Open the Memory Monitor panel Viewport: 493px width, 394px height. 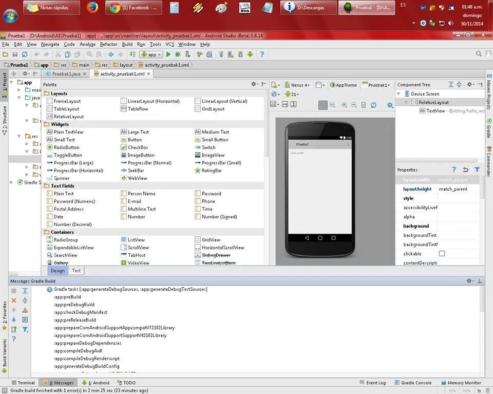(461, 383)
